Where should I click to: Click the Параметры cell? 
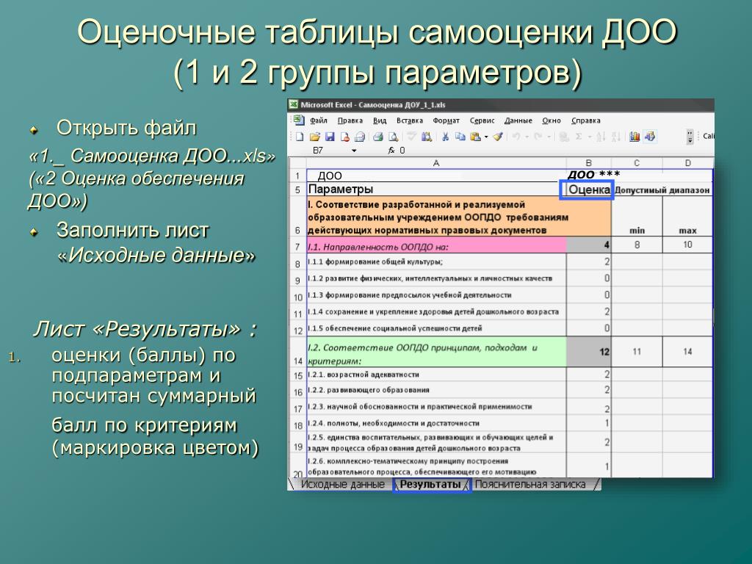coord(436,189)
